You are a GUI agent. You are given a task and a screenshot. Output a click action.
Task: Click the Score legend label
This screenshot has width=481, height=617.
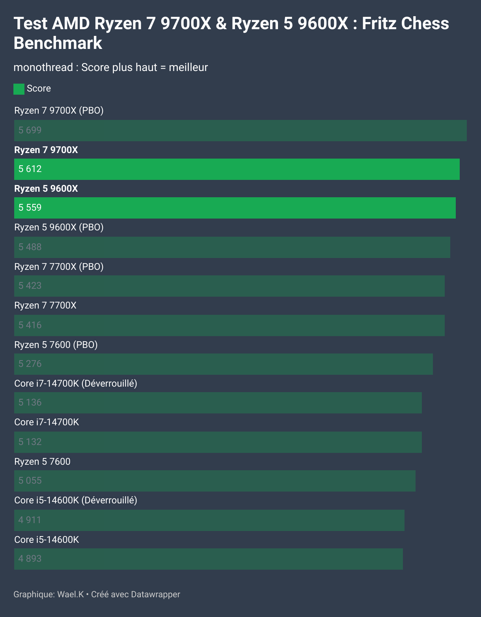(x=39, y=88)
